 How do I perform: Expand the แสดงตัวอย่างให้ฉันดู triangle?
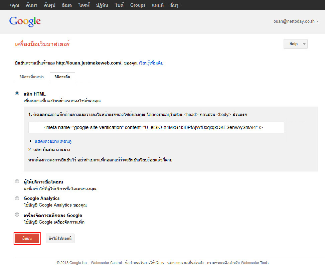point(30,141)
